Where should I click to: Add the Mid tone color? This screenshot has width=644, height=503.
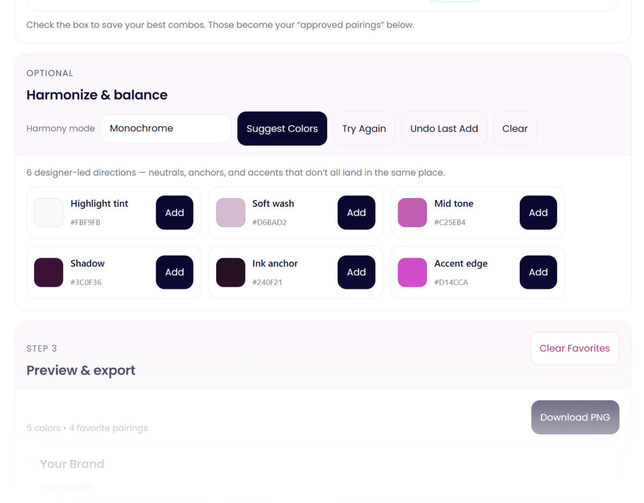538,213
